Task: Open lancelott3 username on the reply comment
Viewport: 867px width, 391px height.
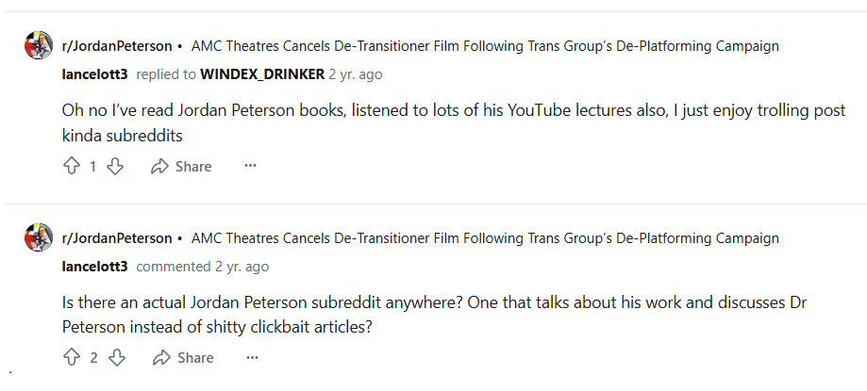Action: (94, 74)
